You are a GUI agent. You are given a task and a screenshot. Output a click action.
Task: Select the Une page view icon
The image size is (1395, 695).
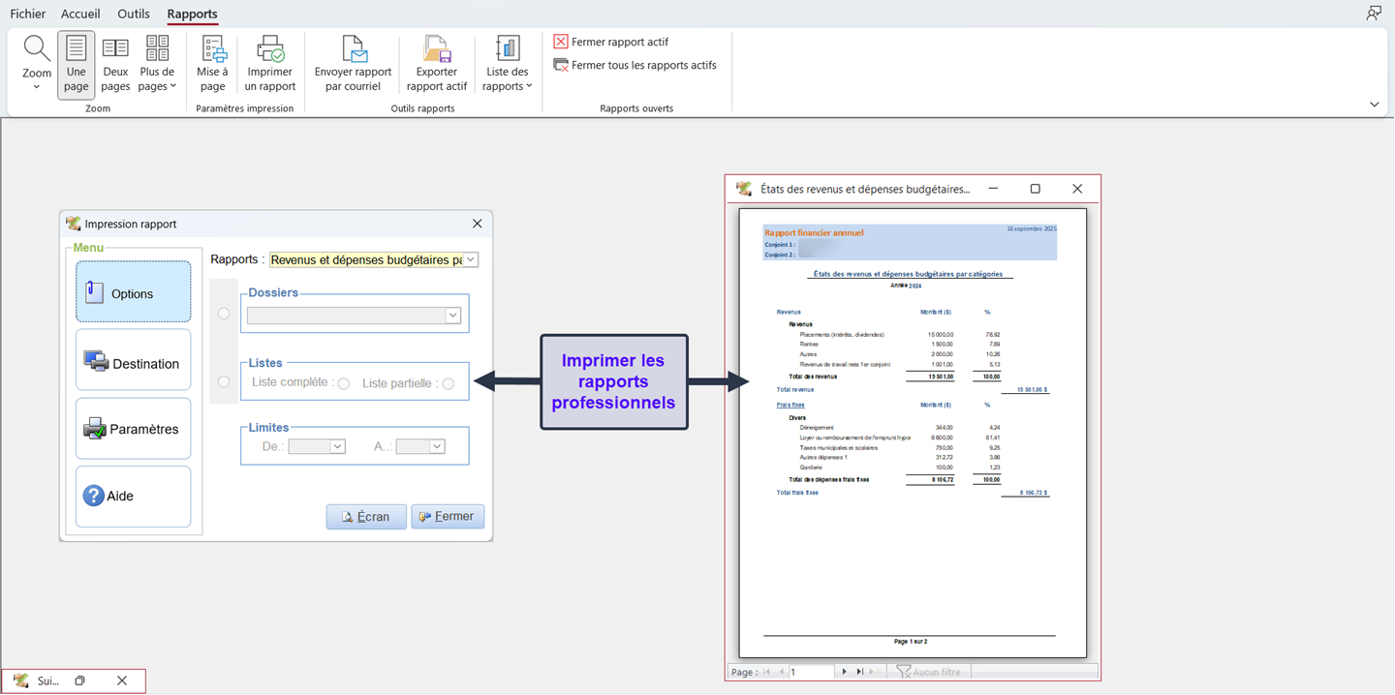tap(76, 49)
